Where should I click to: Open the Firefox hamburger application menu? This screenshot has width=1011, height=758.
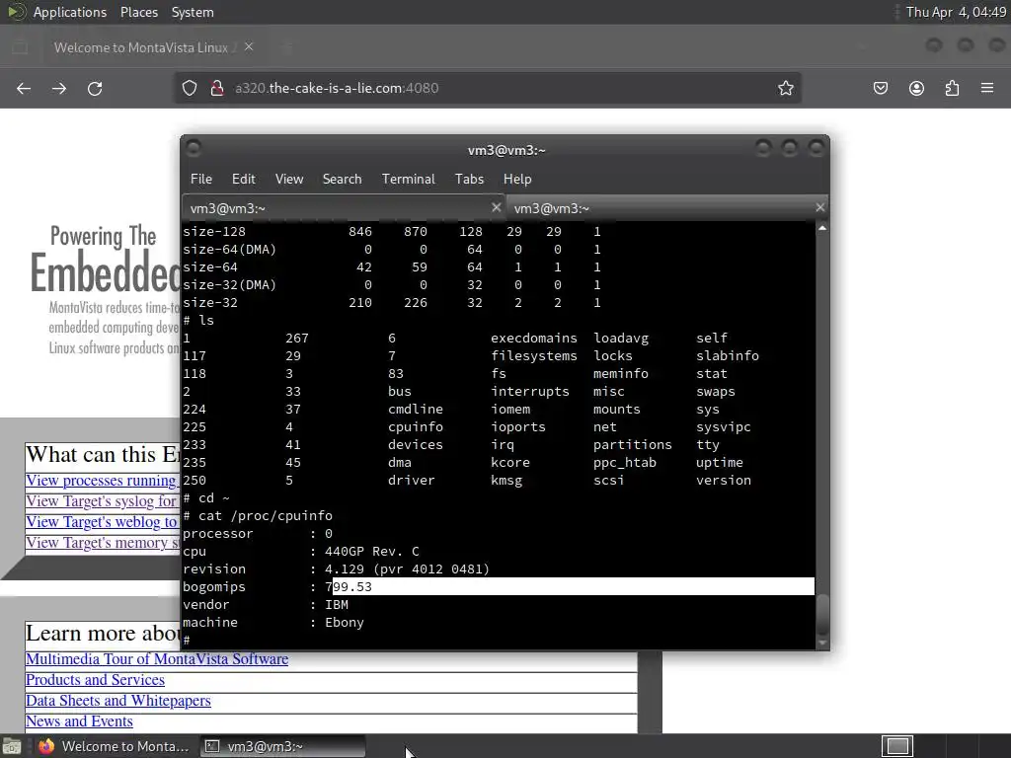pyautogui.click(x=987, y=88)
